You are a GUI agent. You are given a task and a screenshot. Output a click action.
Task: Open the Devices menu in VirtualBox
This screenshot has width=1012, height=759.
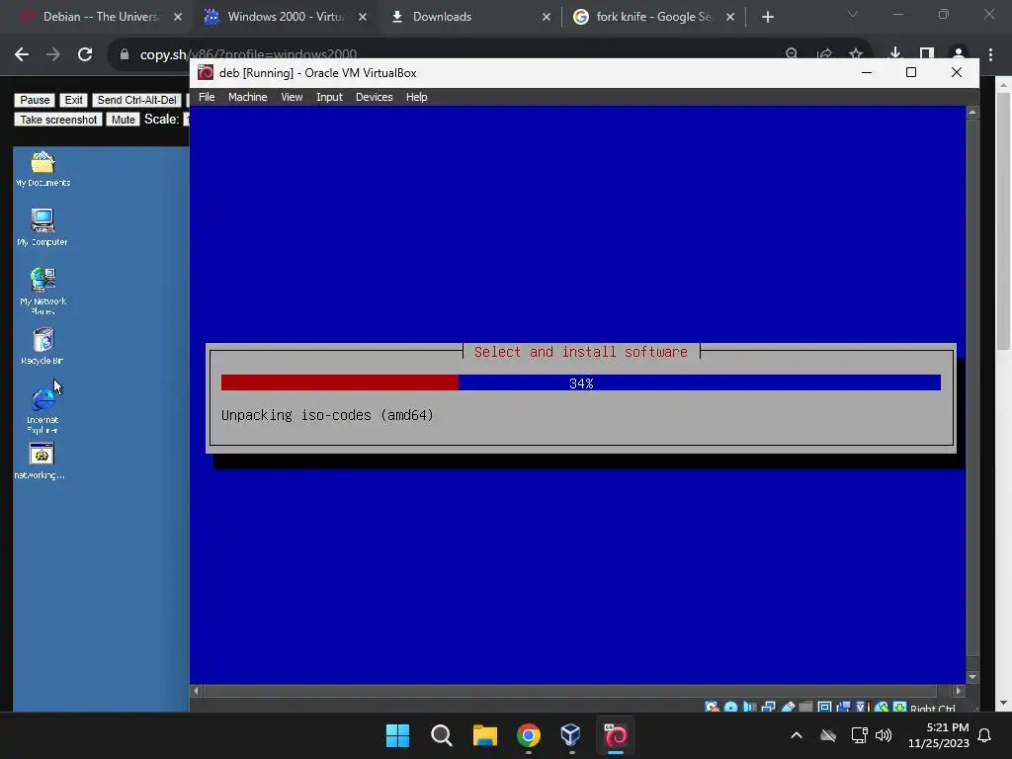[374, 97]
